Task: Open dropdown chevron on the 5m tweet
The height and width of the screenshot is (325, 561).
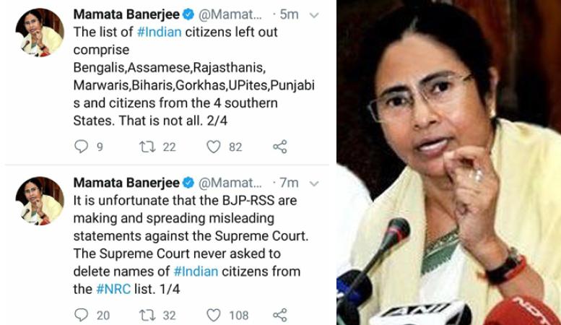Action: click(x=314, y=15)
